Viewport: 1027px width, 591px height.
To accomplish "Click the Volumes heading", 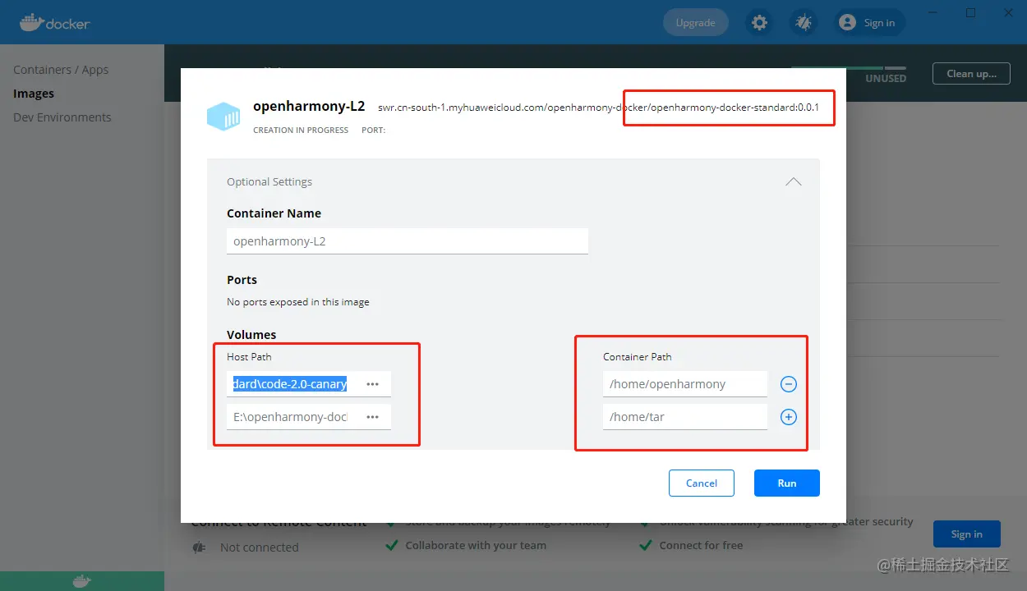I will 251,335.
